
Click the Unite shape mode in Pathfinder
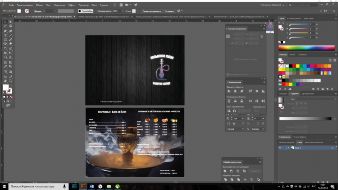[x=225, y=171]
